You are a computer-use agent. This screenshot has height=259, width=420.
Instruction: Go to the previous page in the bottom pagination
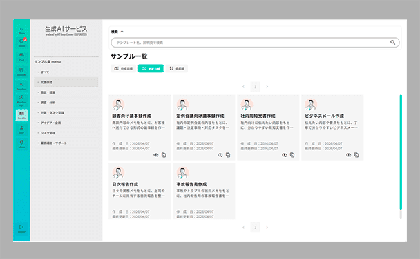[x=243, y=227]
